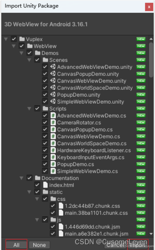Uncheck the Vuplex folder checkbox

click(x=14, y=39)
